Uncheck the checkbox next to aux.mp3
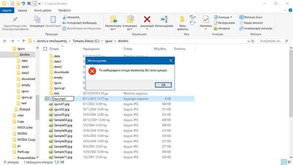This screenshot has height=165, width=293. (x=47, y=98)
